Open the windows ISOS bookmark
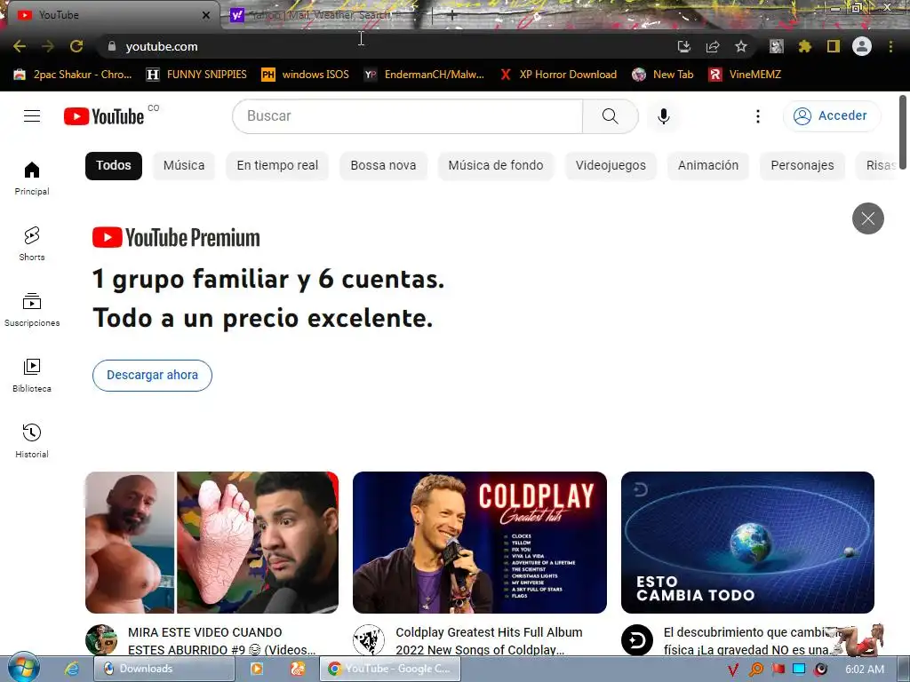Screen dimensions: 910x682 [x=306, y=75]
